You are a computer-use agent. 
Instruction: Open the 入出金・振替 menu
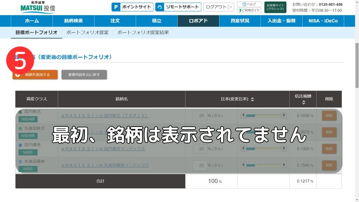(x=282, y=21)
